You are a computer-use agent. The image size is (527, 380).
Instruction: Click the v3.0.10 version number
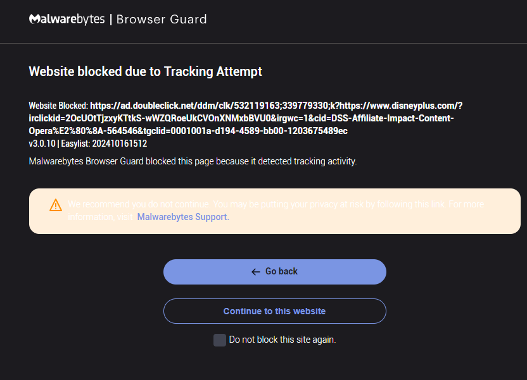coord(42,144)
